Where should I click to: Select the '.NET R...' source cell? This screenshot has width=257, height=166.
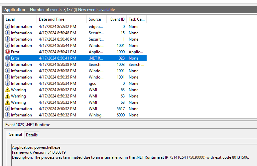point(96,58)
